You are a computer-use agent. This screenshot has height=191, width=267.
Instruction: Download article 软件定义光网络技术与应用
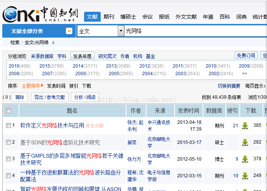[245, 126]
